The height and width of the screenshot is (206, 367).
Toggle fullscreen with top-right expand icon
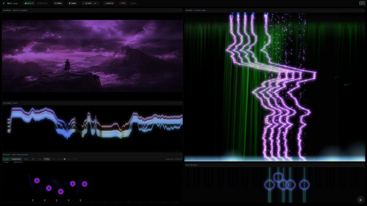[361, 3]
